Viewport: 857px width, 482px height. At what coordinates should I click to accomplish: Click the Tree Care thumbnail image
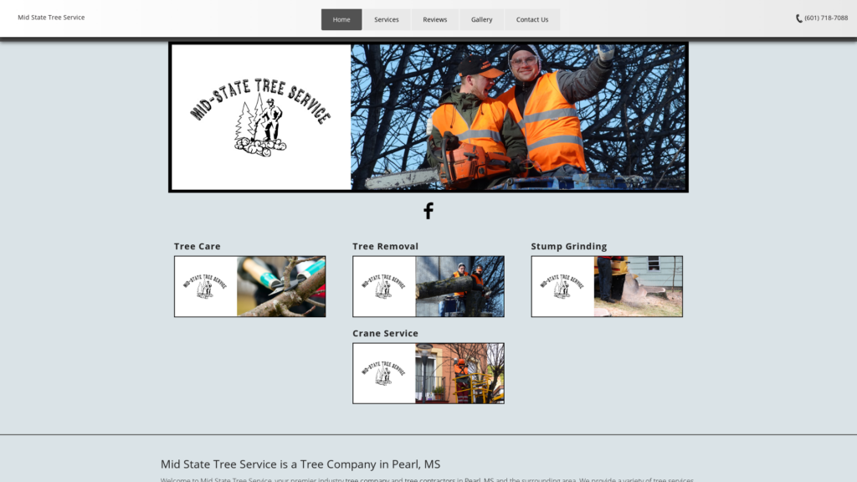(249, 286)
